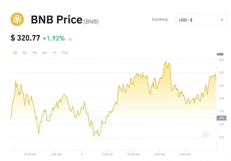Click the $ 320.77 price value
Viewport: 231px width, 161px height.
click(x=25, y=38)
